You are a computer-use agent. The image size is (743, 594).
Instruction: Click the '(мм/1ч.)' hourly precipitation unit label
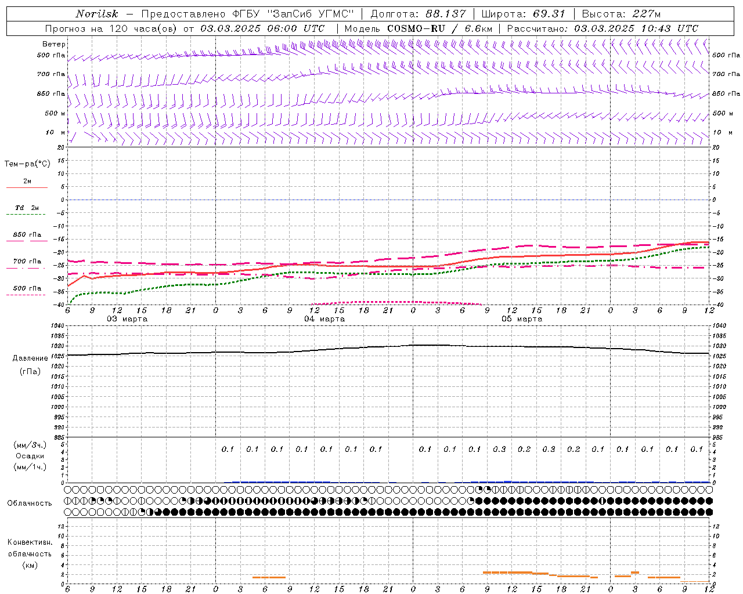[x=30, y=467]
